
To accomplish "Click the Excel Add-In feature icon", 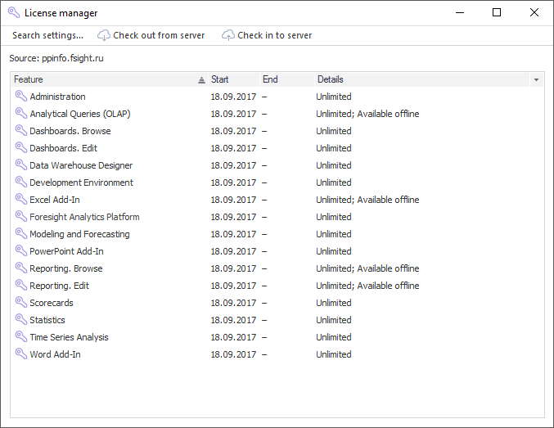I will click(21, 200).
